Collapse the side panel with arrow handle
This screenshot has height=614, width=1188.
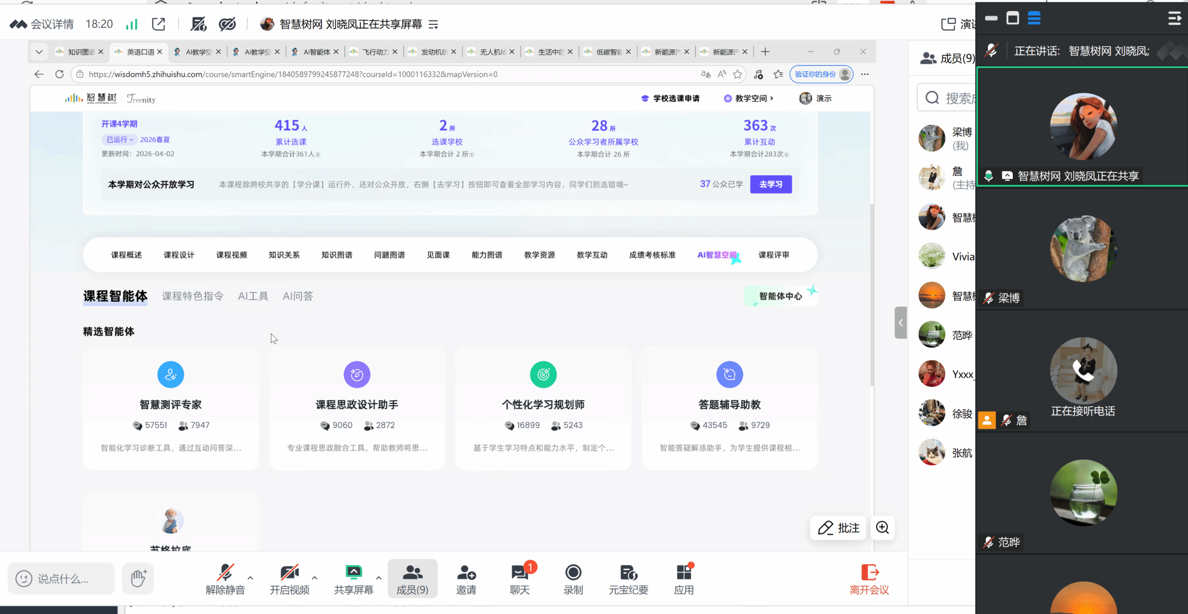[900, 322]
